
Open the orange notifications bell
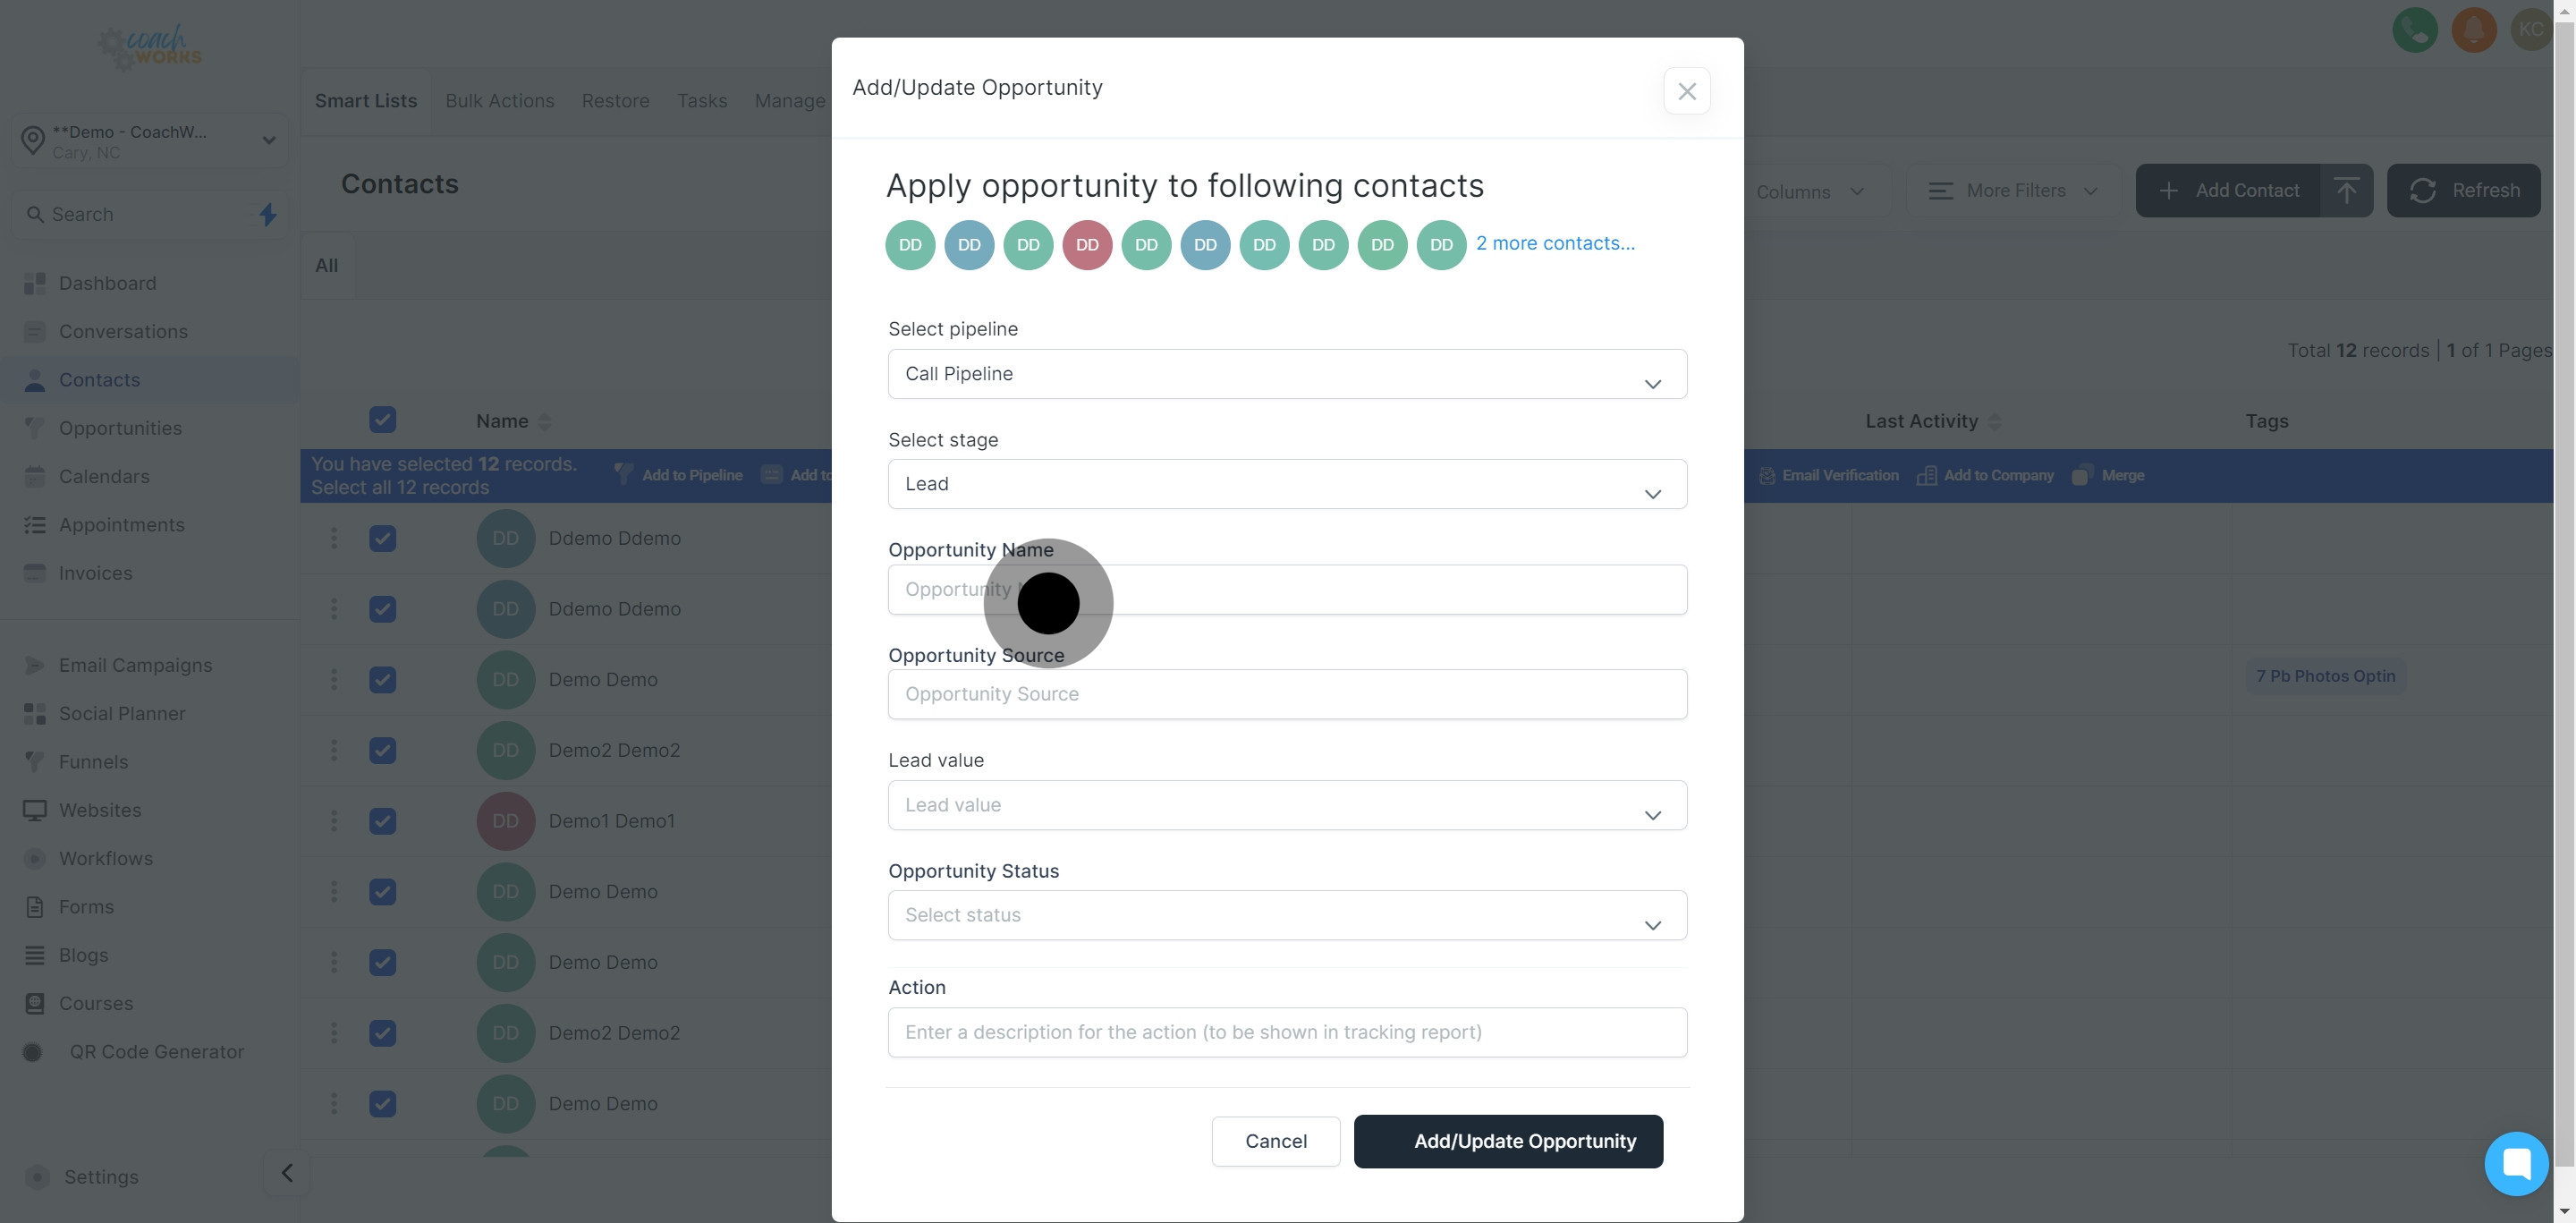click(x=2473, y=30)
